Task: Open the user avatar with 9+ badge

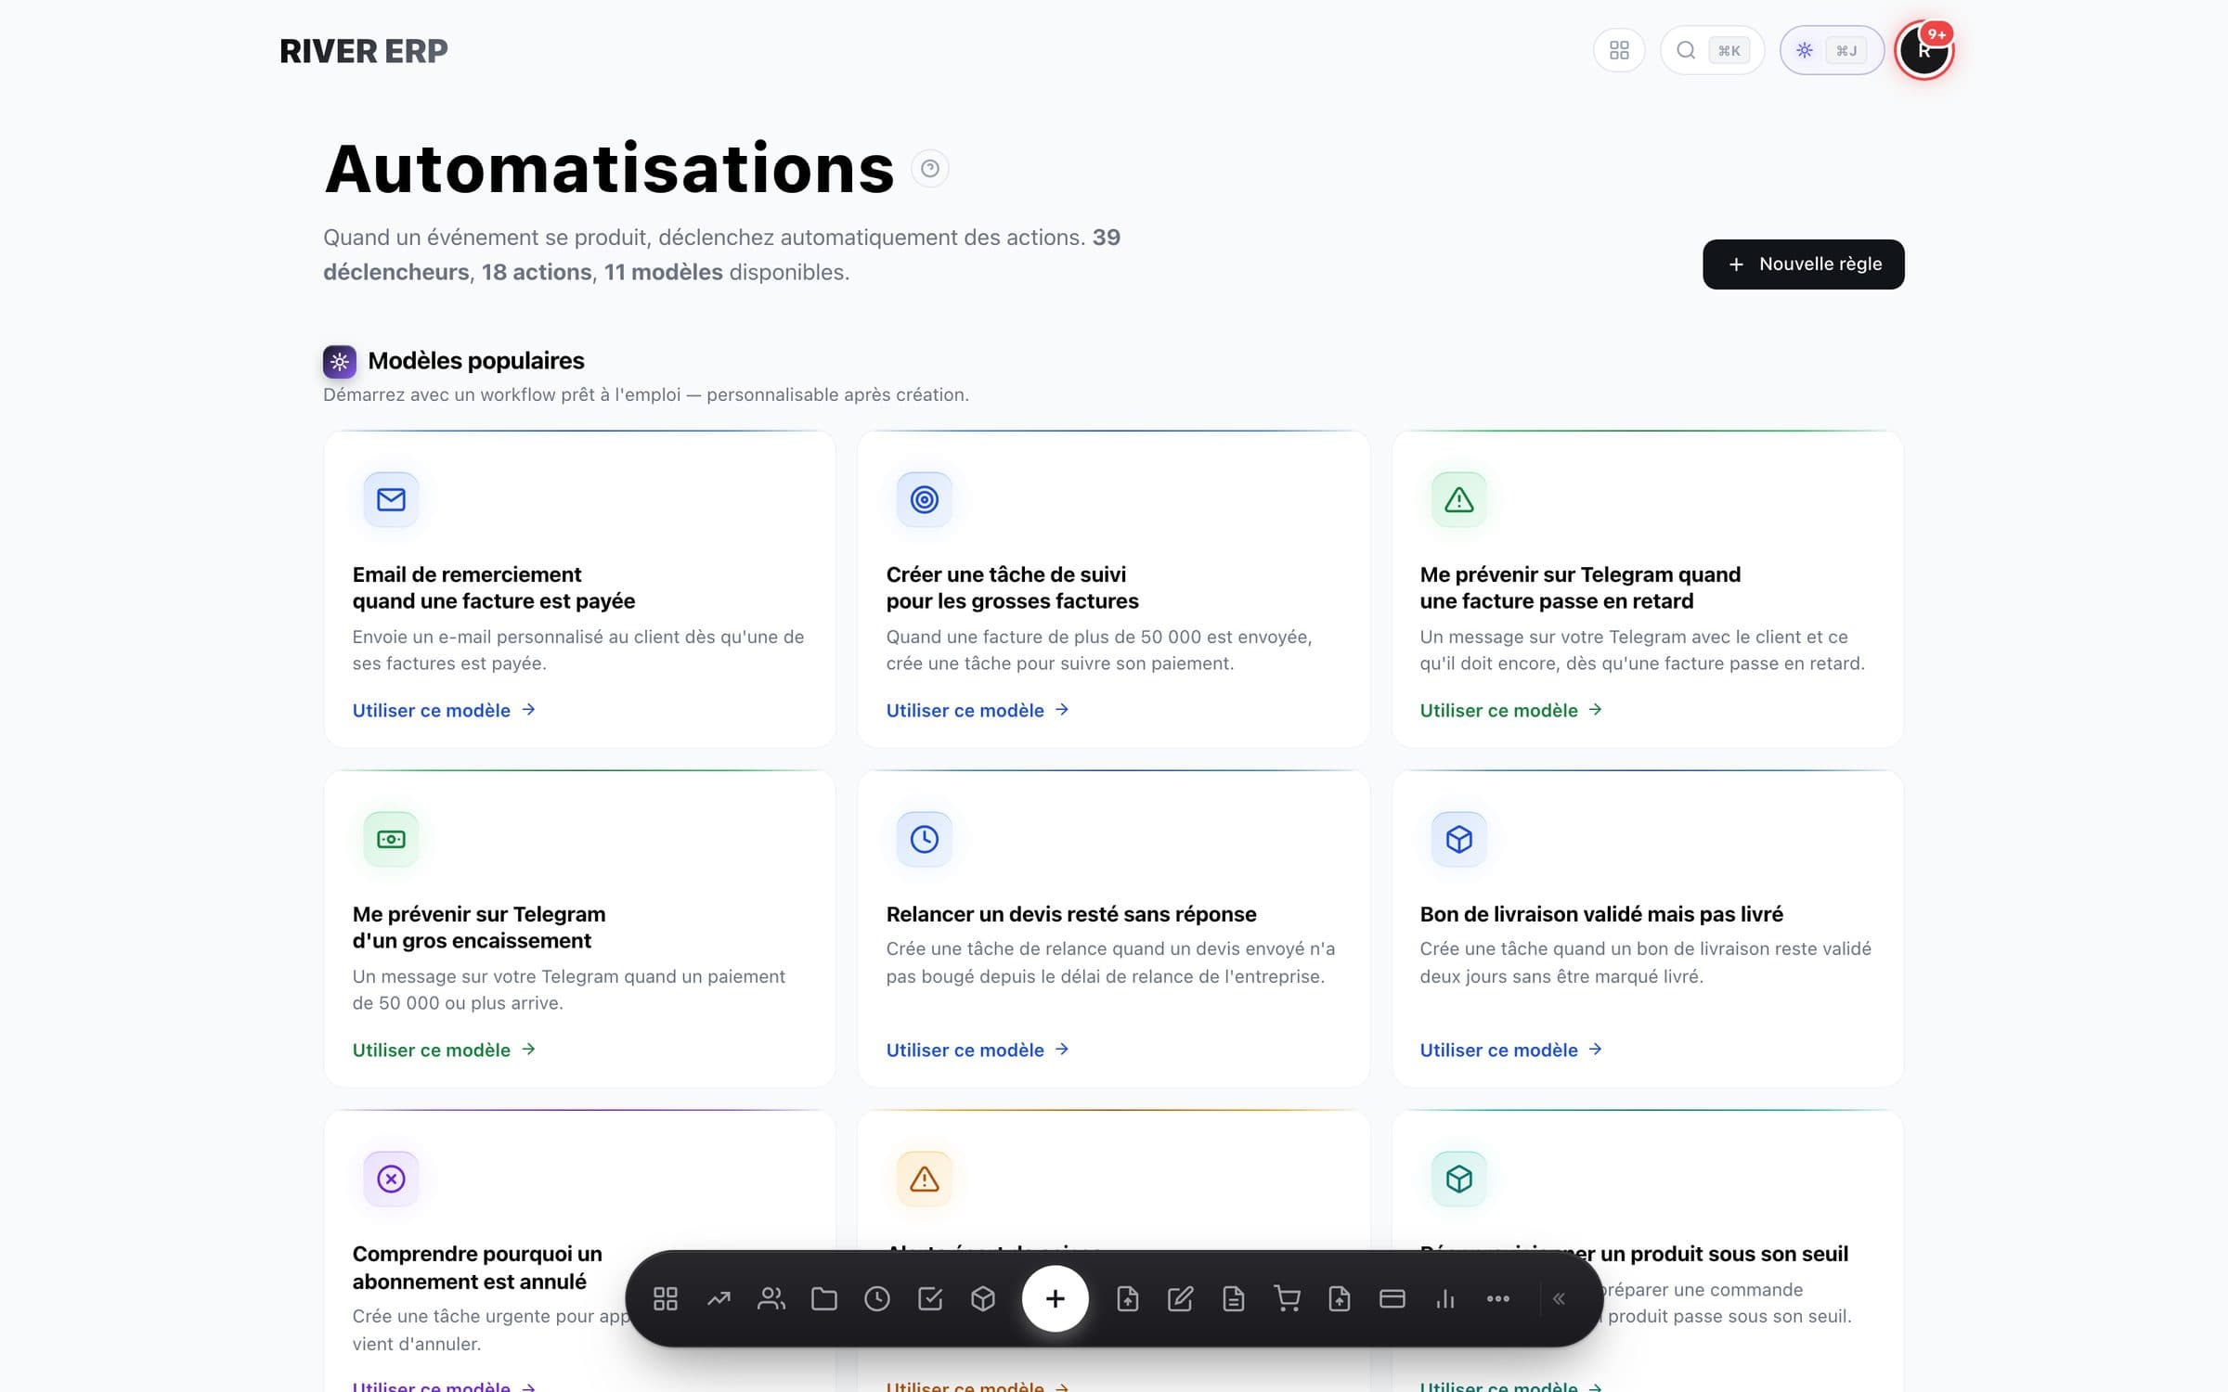Action: coord(1924,50)
